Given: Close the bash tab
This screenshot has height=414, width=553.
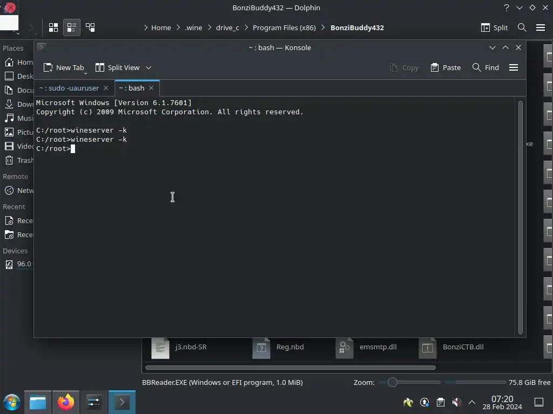Looking at the screenshot, I should pyautogui.click(x=151, y=88).
